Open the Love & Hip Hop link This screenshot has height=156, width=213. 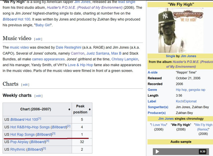pos(80,65)
